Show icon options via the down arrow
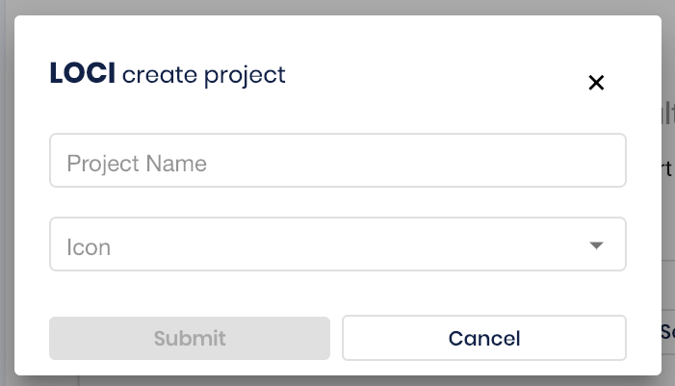The image size is (675, 386). pyautogui.click(x=596, y=245)
